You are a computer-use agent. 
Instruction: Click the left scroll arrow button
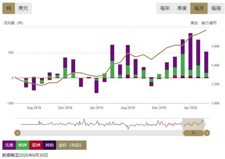tap(17, 133)
